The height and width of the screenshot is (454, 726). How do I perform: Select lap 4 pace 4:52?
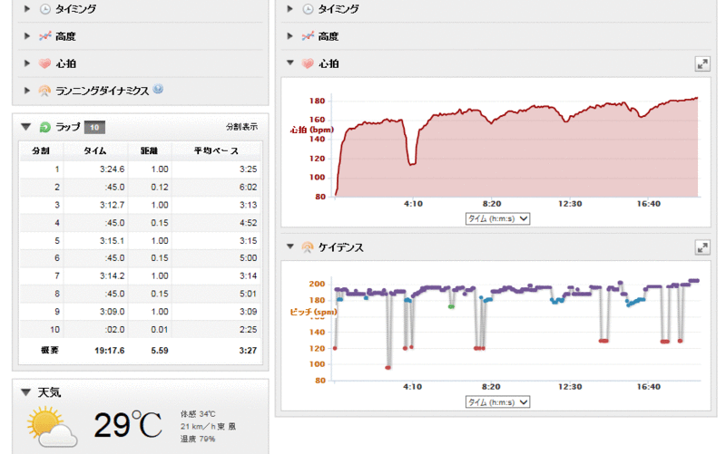point(248,223)
